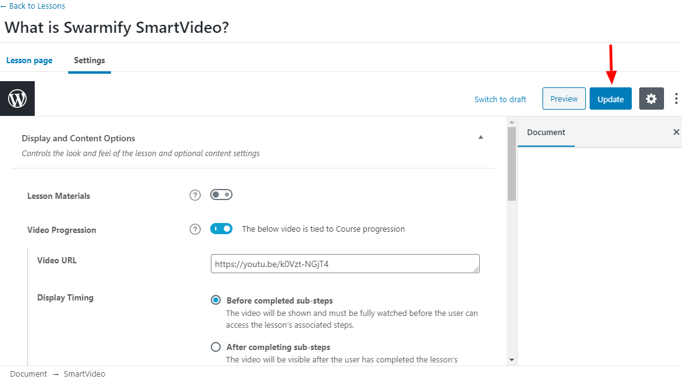The image size is (682, 381).
Task: Open Video Progression help question mark
Action: coord(195,229)
